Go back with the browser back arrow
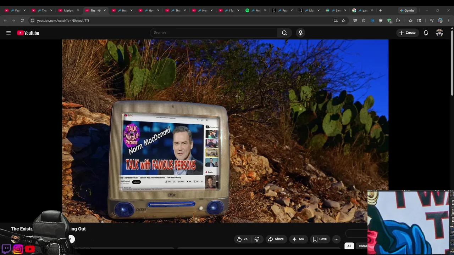The image size is (454, 255). coord(5,21)
